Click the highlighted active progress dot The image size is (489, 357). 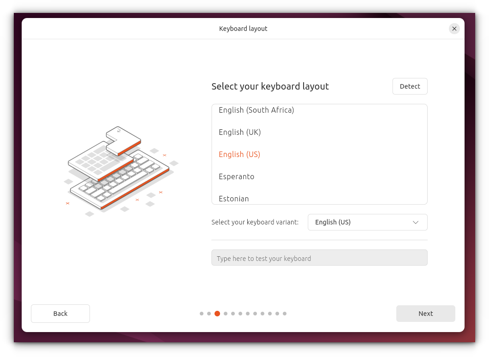click(x=217, y=313)
